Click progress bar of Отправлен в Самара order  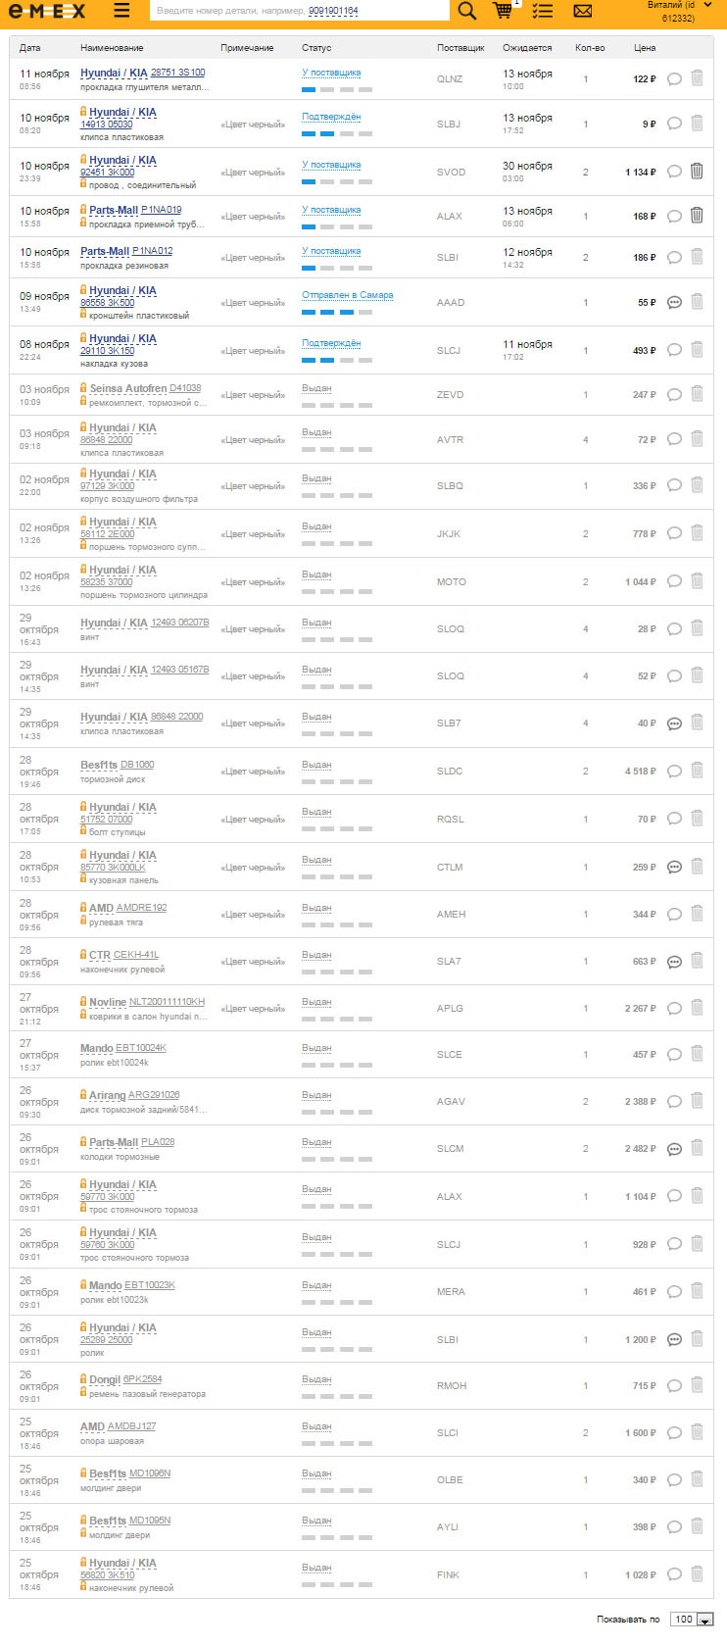pyautogui.click(x=337, y=312)
